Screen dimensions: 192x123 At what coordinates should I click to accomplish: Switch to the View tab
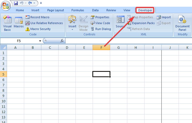coord(127,10)
